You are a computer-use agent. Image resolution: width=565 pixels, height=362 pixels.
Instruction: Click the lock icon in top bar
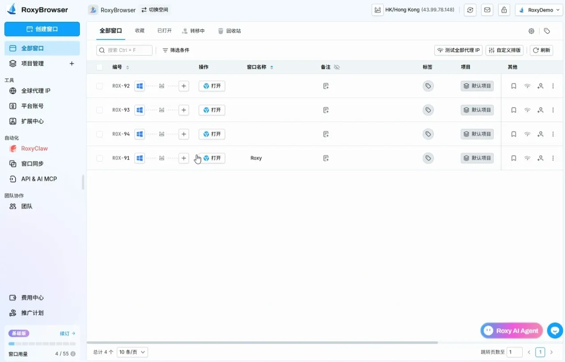coord(504,10)
